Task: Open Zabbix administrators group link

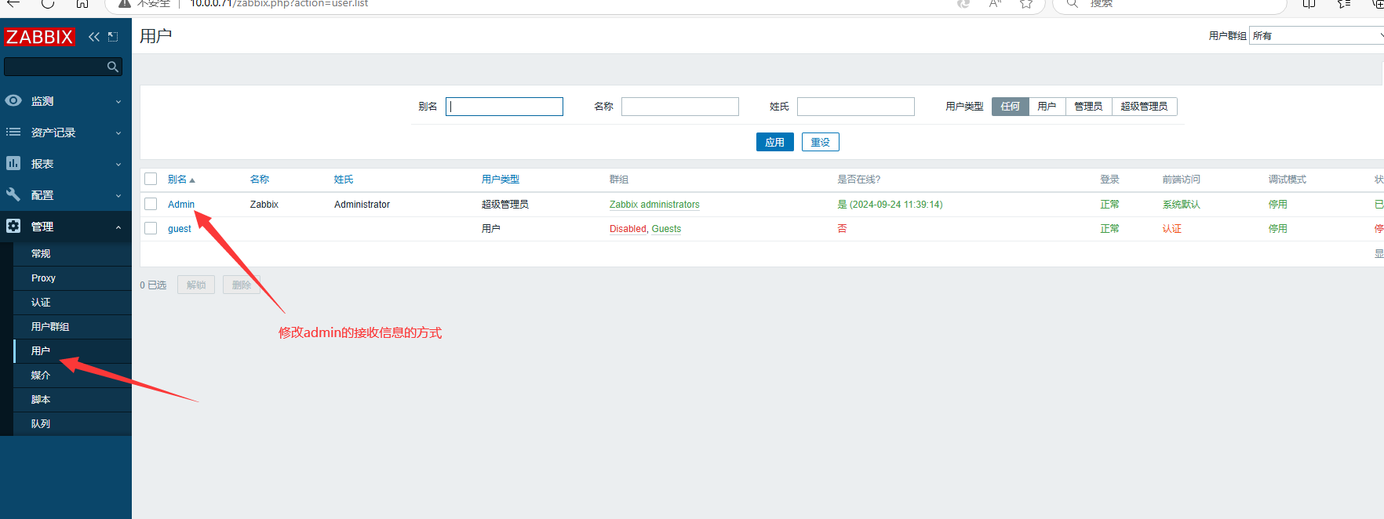Action: [x=654, y=204]
